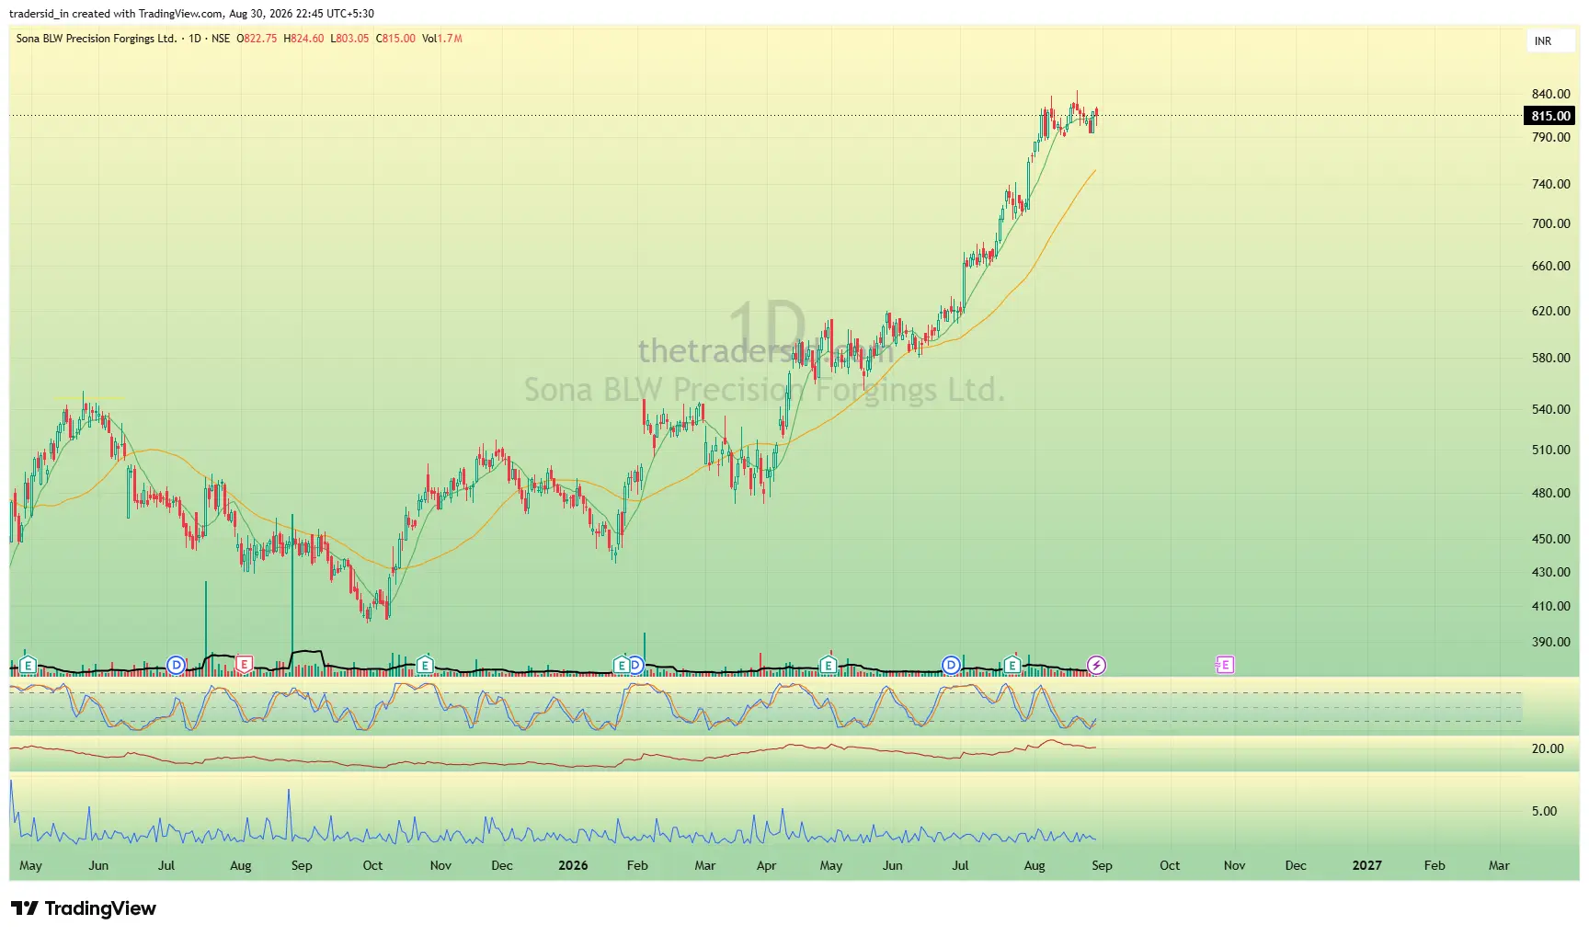Click the blue dividend D marker before Feb 2026

coord(635,665)
